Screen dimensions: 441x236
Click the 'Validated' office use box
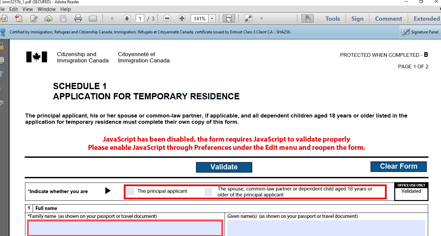411,191
